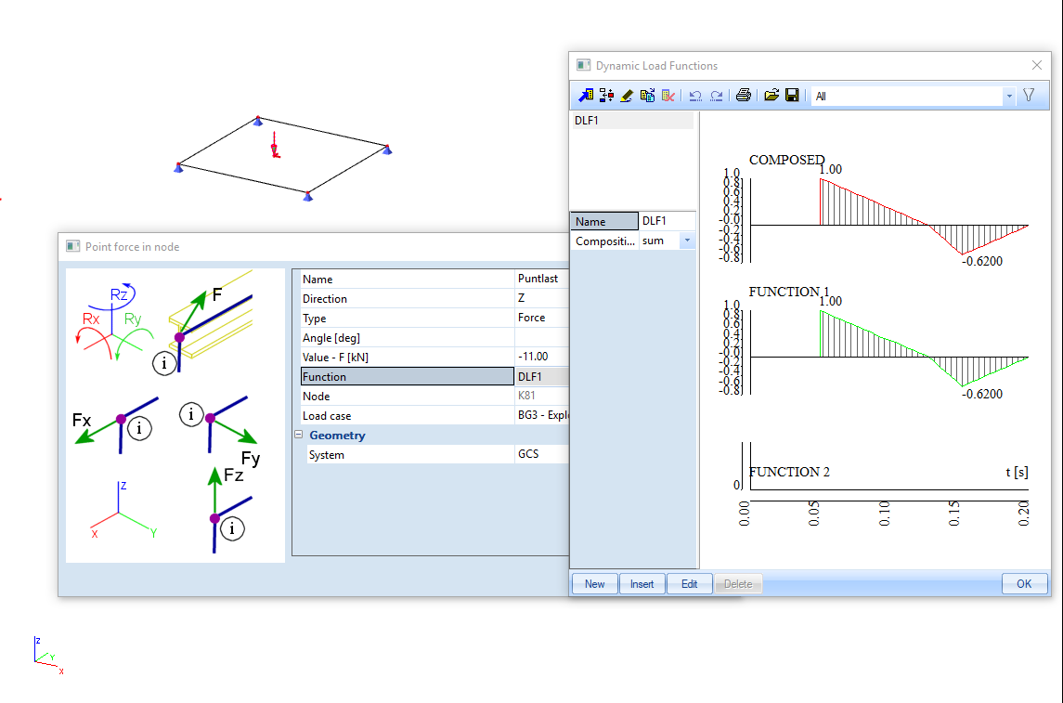
Task: Click the New button
Action: 594,584
